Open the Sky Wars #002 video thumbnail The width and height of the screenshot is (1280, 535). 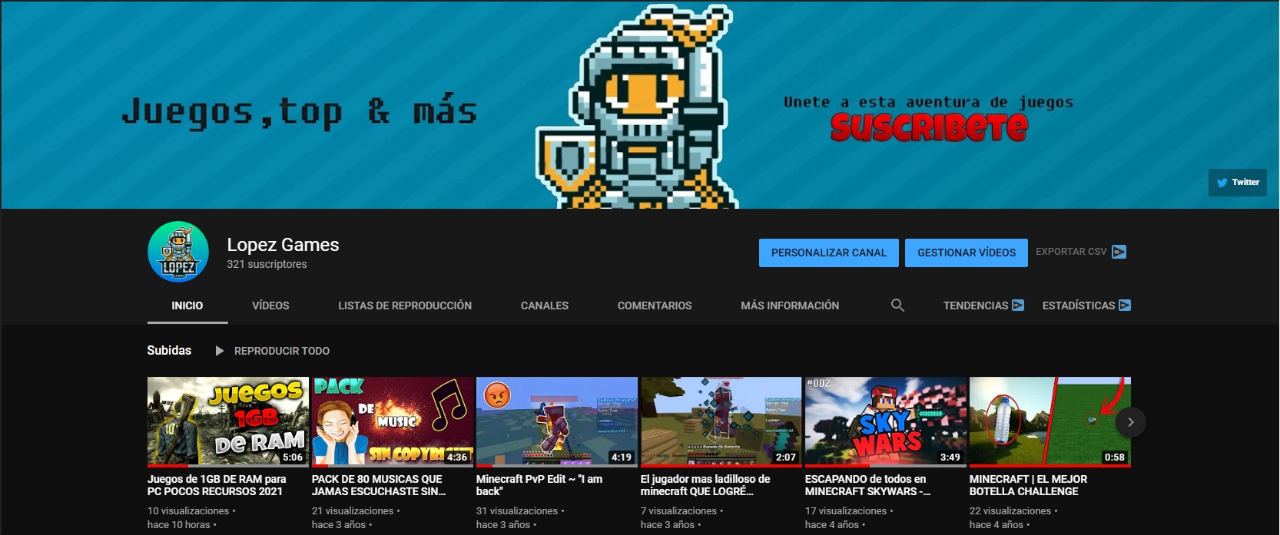(x=886, y=421)
